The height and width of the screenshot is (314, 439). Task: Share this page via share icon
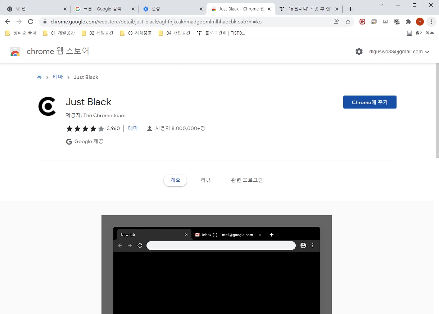pos(336,22)
